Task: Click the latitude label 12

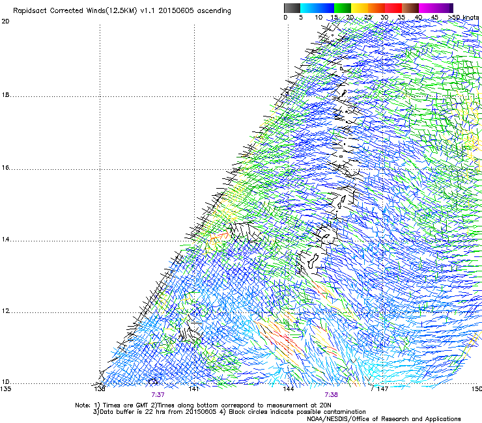Action: click(x=5, y=311)
